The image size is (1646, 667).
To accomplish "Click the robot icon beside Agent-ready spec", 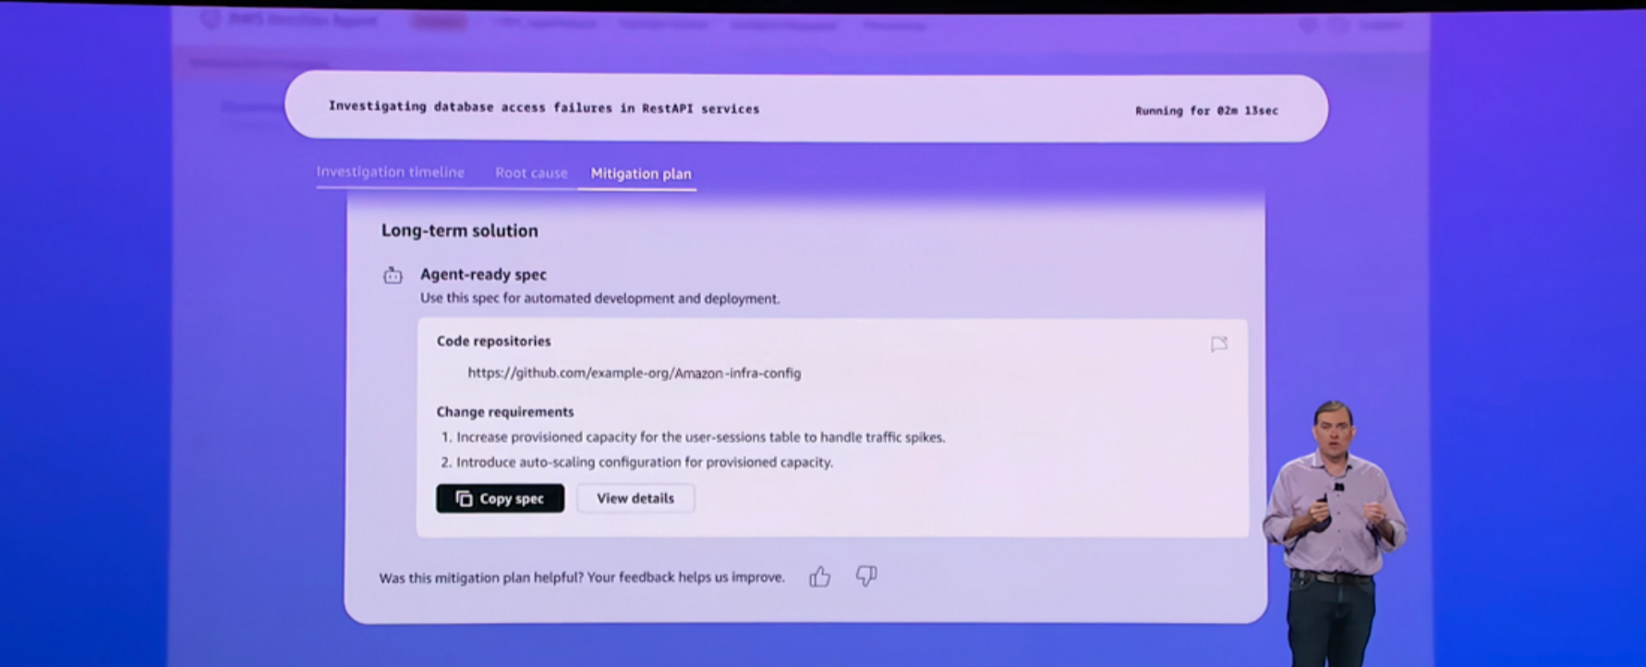I will coord(393,275).
